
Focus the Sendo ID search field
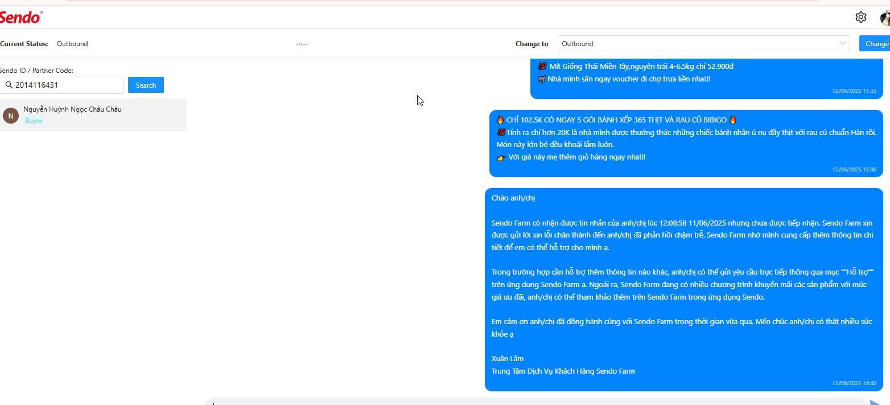[61, 85]
